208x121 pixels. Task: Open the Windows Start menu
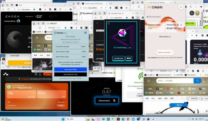click(x=63, y=119)
